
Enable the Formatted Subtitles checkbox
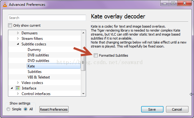coord(96,55)
